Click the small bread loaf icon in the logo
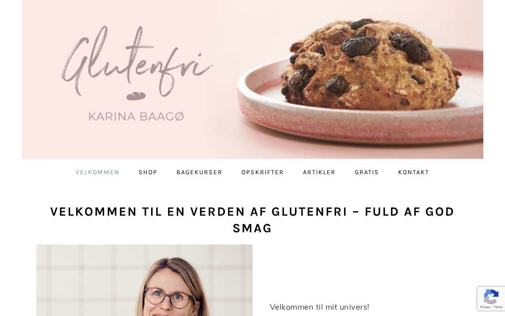This screenshot has height=316, width=505. coord(136,96)
